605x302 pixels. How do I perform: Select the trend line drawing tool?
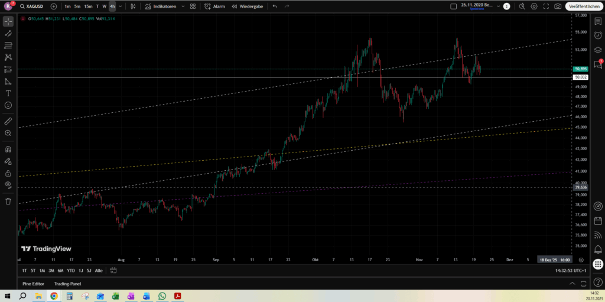8,33
